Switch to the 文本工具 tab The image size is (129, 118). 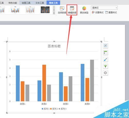[40, 3]
